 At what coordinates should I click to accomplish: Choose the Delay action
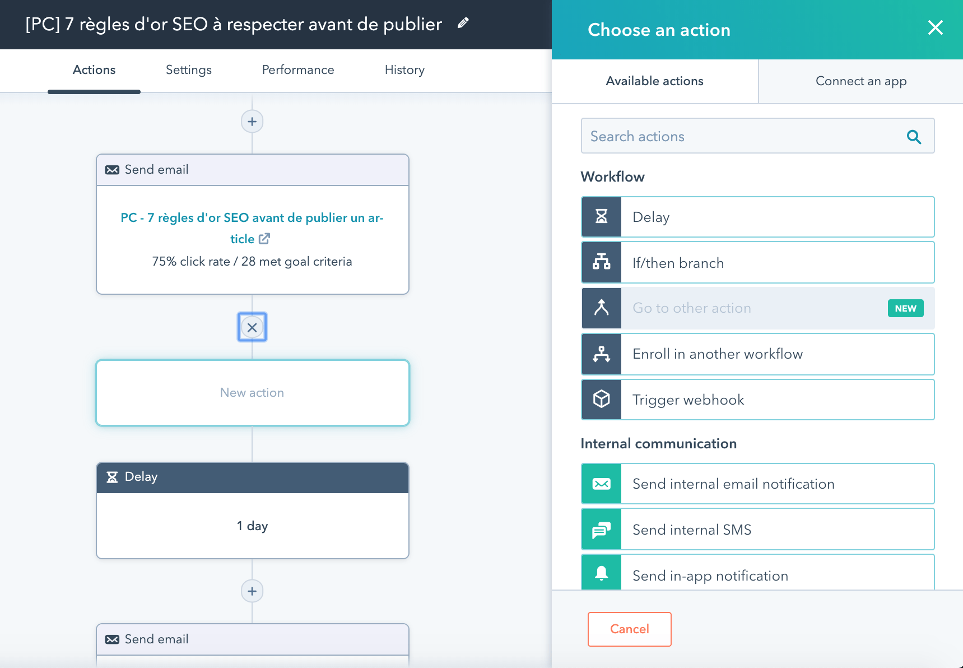point(757,217)
